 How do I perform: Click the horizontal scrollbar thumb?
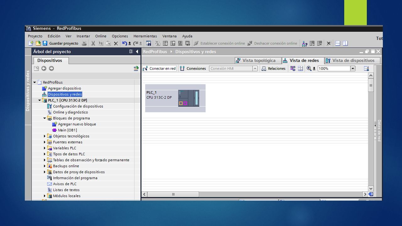tap(173, 194)
